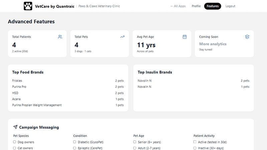Tick the Senior (8+ years) checkbox
This screenshot has width=267, height=150.
135,142
